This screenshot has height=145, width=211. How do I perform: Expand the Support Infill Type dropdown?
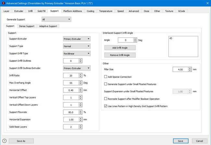(x=77, y=53)
